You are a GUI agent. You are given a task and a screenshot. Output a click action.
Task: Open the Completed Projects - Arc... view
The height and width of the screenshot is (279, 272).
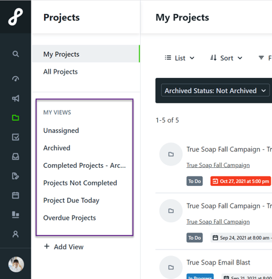coord(85,165)
